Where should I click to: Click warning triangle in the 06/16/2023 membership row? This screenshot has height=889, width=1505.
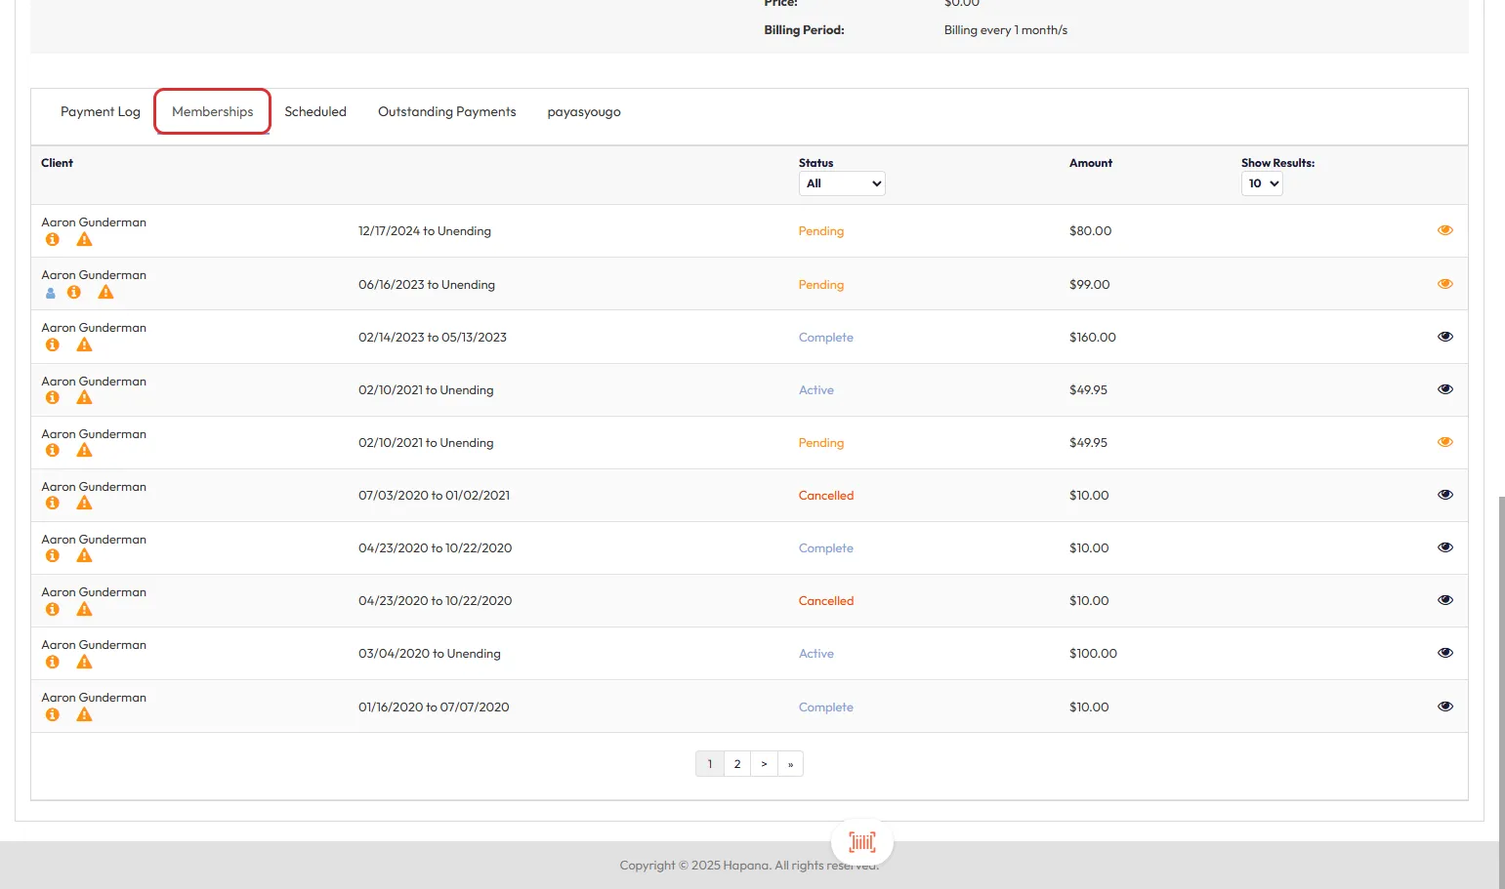click(x=105, y=293)
